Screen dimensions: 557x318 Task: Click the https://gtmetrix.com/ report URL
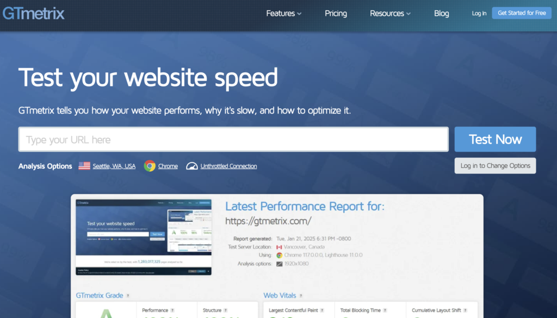click(268, 221)
